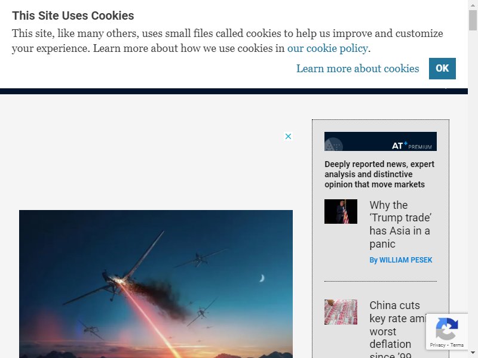Open the yuan banknotes article thumbnail
Screen dimensions: 478x358
tap(341, 312)
